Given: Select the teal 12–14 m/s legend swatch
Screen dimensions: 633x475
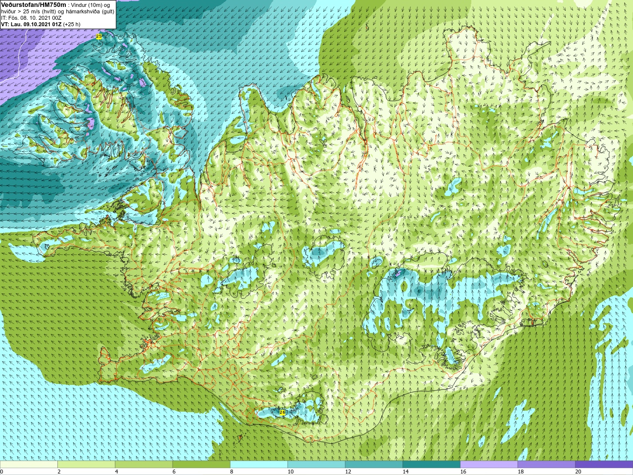Looking at the screenshot, I should tap(374, 465).
